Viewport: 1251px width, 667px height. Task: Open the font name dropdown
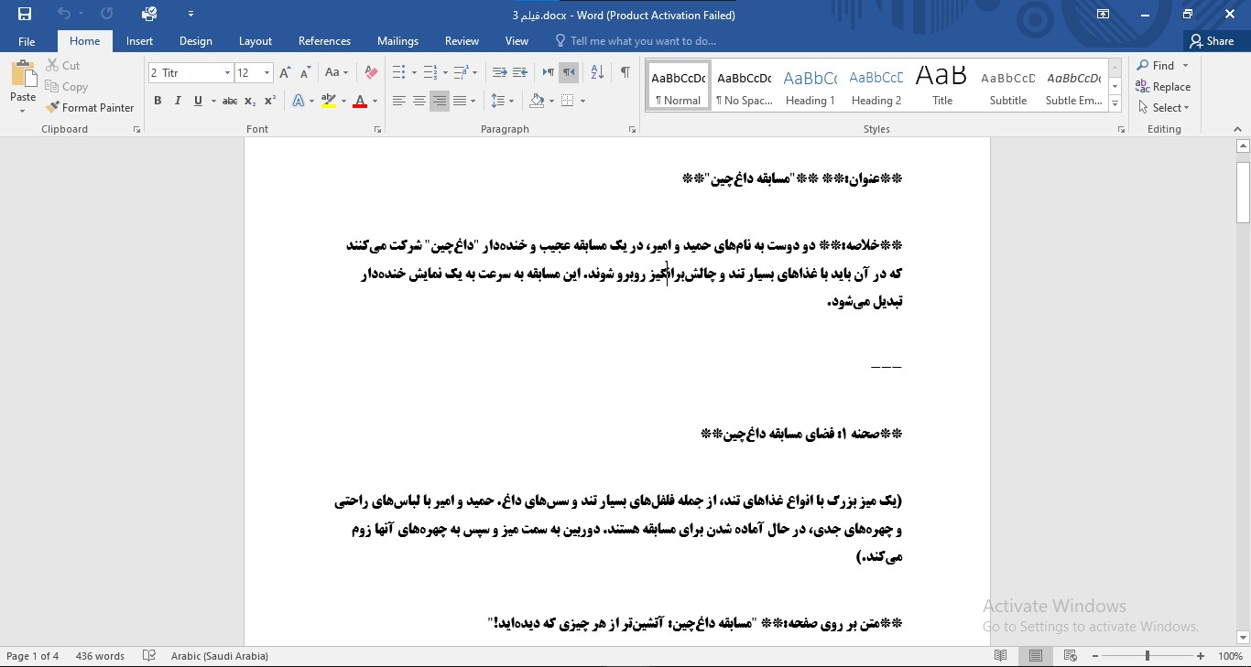click(227, 73)
